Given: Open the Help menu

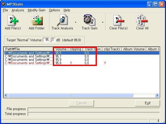Looking at the screenshot, I should click(x=67, y=10).
